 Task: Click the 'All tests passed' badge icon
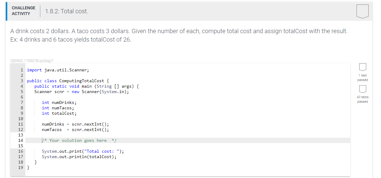[363, 89]
